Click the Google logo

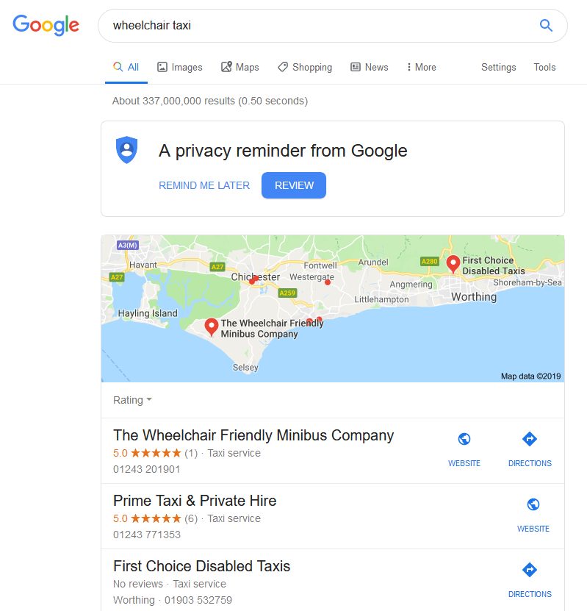46,25
